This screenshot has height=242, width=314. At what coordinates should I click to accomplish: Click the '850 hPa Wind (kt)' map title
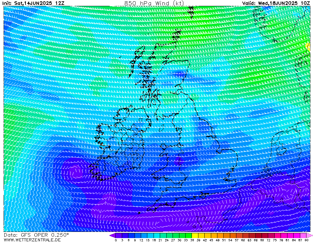154,3
